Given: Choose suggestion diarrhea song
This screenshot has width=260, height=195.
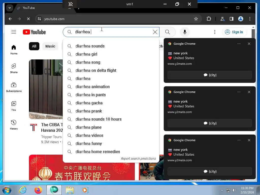Looking at the screenshot, I should [111, 62].
